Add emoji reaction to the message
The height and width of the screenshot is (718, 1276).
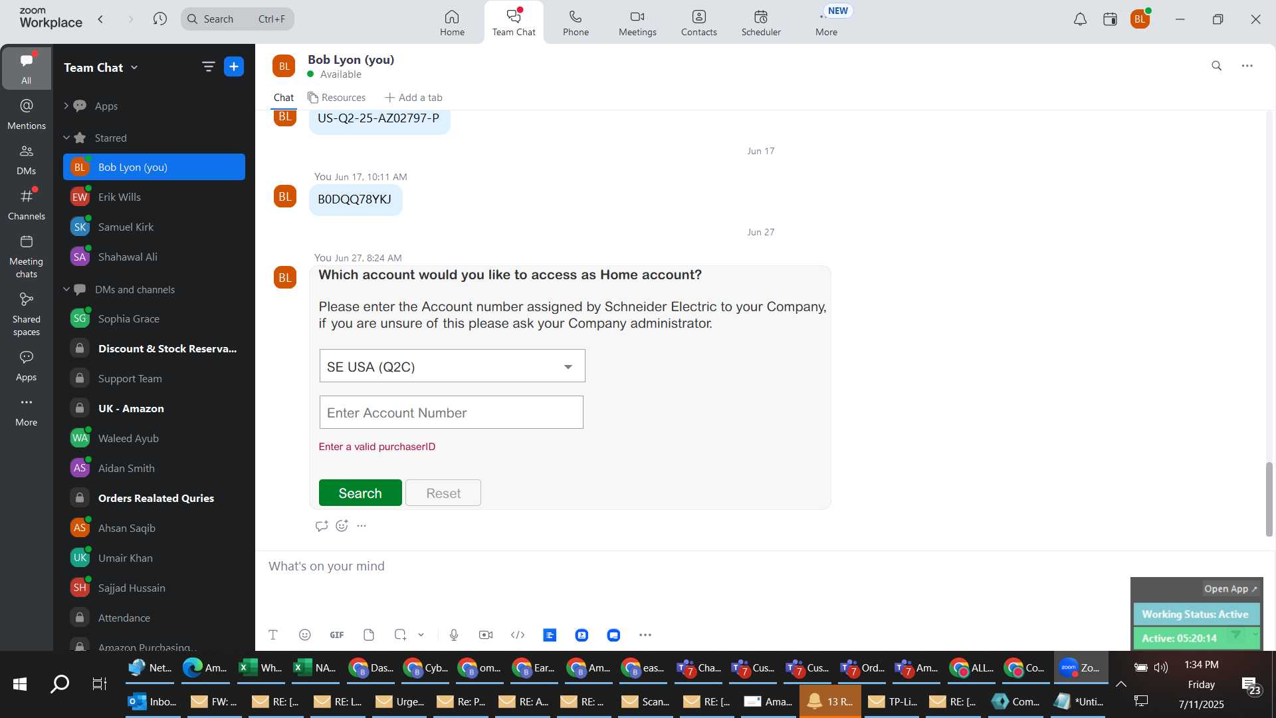click(x=342, y=526)
